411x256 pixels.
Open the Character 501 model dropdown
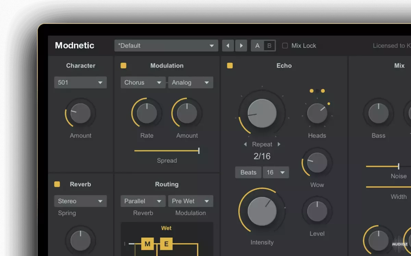(x=80, y=83)
